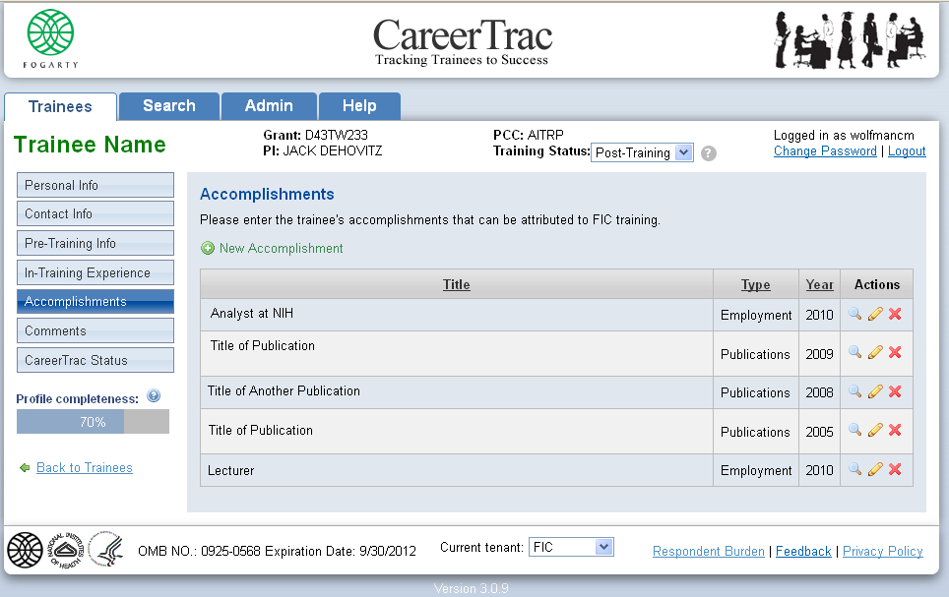Delete the 2009 publication row
949x597 pixels.
point(895,352)
